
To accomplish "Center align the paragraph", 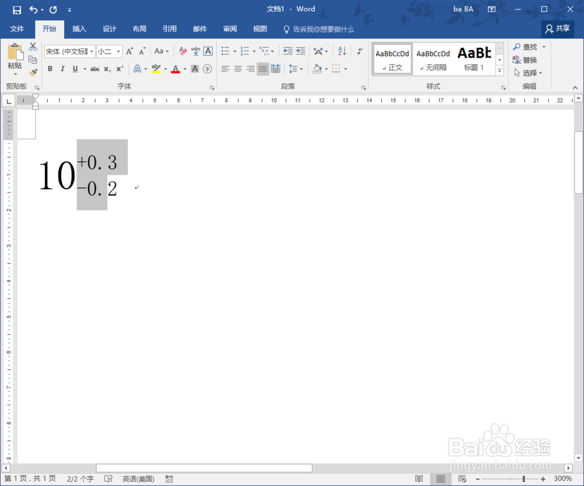I will [x=238, y=69].
